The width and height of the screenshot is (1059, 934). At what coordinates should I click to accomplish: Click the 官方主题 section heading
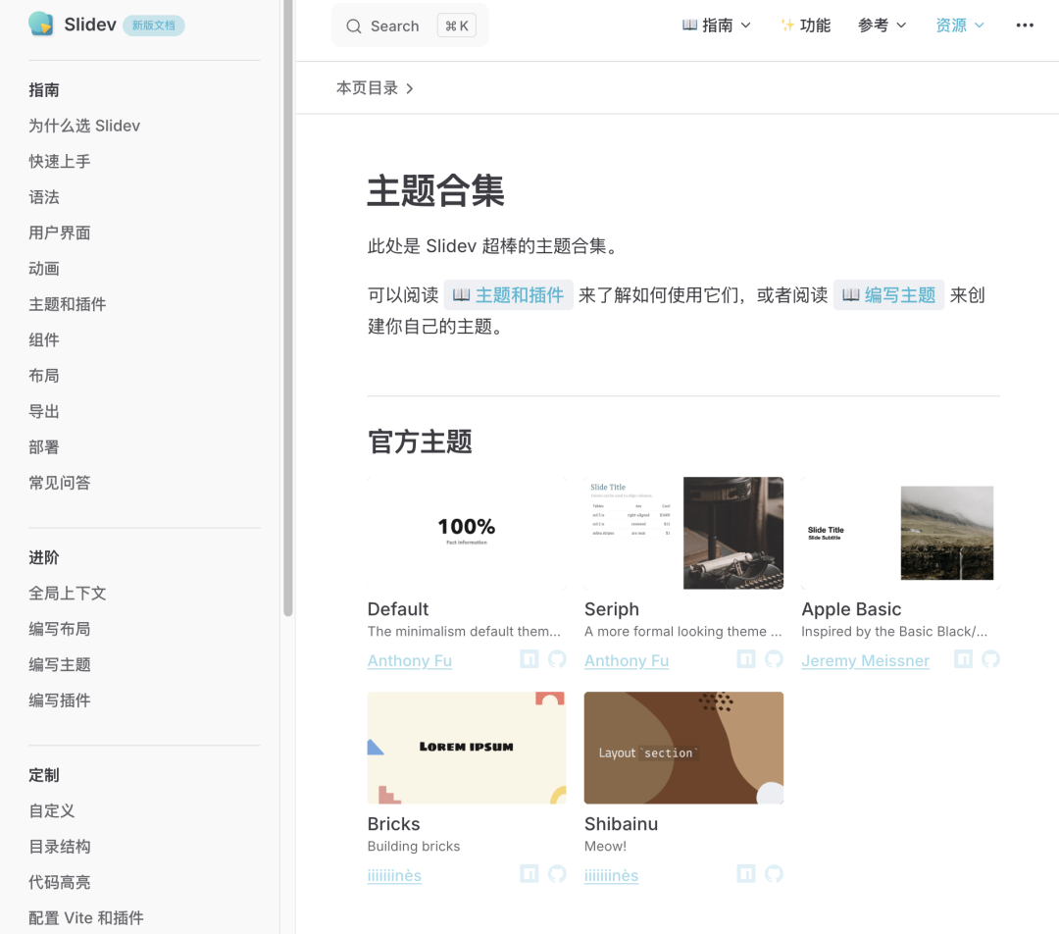point(420,442)
